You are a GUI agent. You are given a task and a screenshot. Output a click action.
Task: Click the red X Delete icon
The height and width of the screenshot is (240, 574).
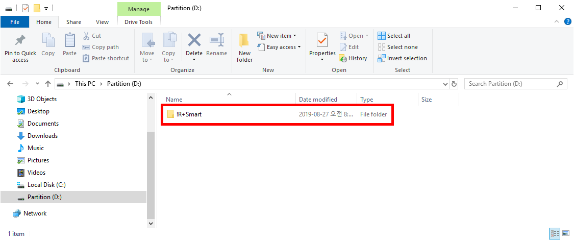coord(194,40)
